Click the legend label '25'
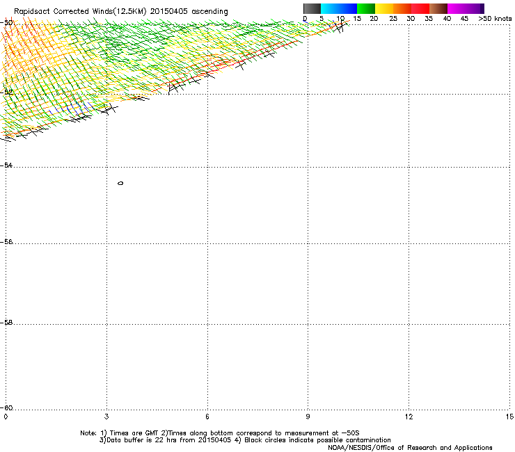 point(393,19)
